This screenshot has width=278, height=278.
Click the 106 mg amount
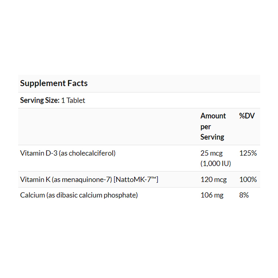coord(212,195)
